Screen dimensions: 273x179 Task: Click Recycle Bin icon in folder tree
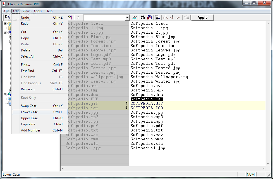10,103
